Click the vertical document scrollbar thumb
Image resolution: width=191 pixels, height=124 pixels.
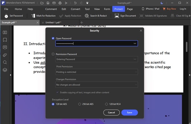(187, 47)
